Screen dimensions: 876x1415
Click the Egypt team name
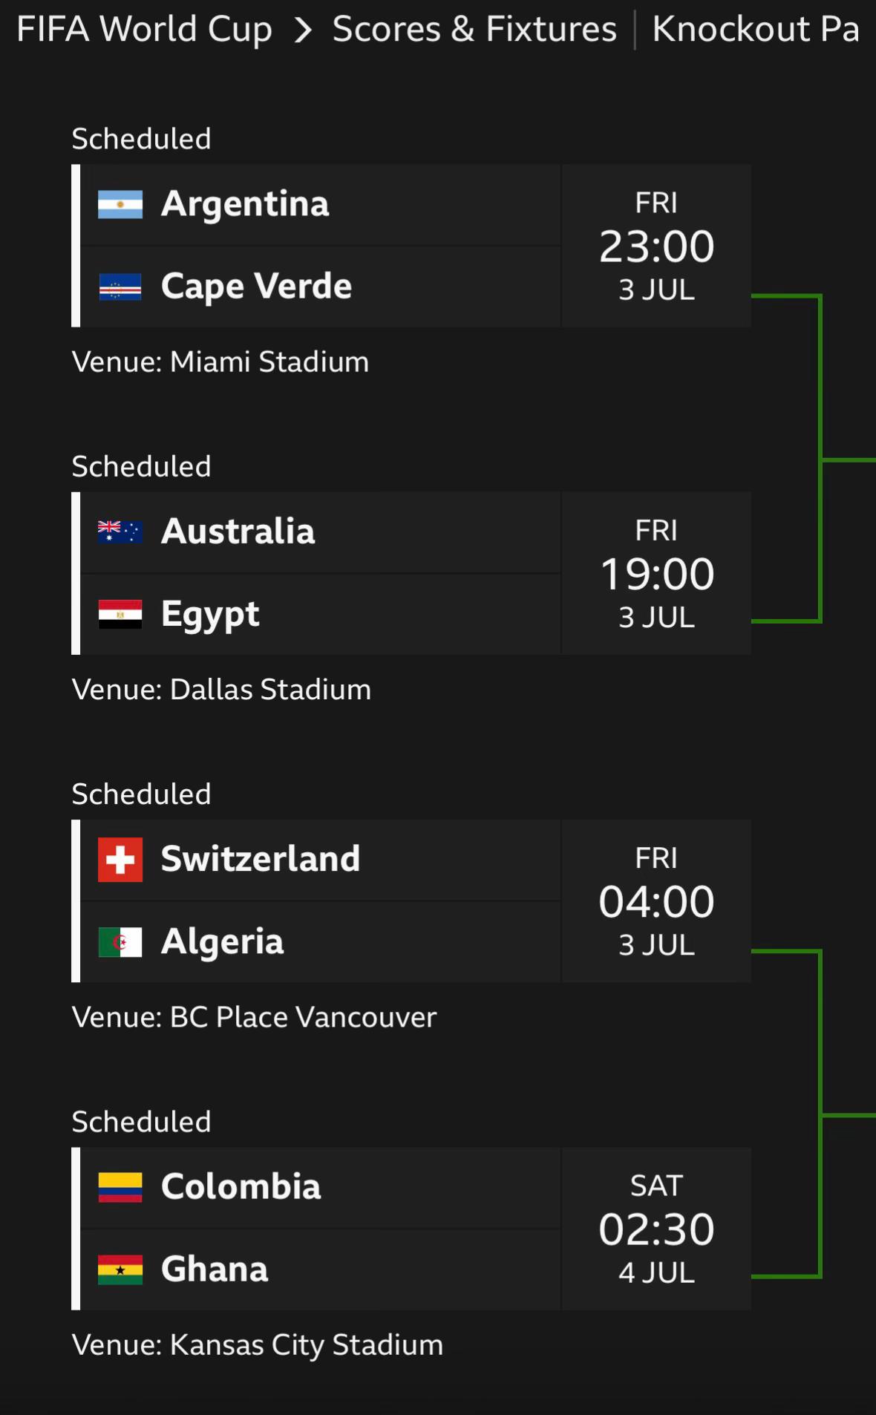tap(210, 615)
